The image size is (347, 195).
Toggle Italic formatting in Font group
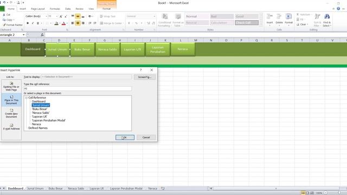(x=33, y=23)
